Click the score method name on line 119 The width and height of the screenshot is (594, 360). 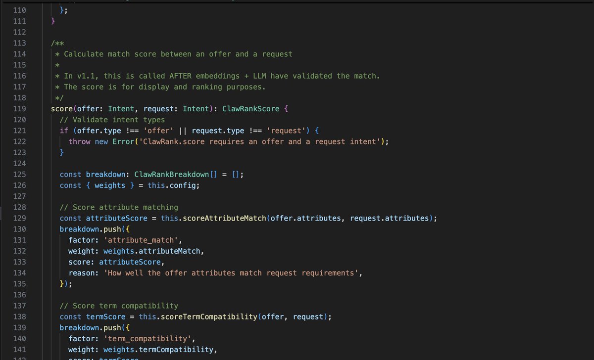(x=62, y=109)
